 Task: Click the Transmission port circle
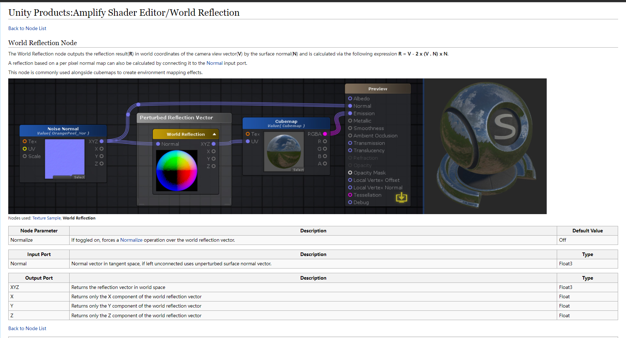coord(350,143)
